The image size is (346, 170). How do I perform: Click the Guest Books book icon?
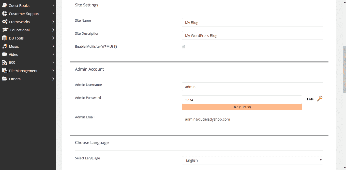[x=4, y=5]
